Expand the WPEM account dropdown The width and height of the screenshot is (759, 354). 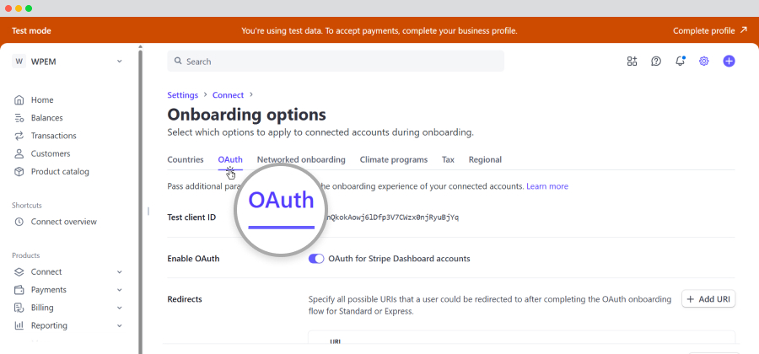(x=119, y=62)
